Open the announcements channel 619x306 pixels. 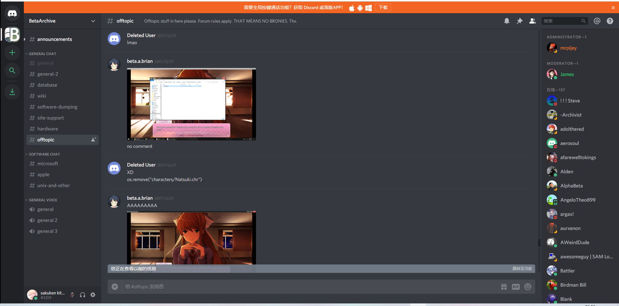click(x=63, y=39)
